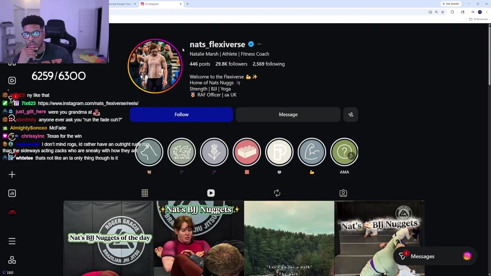Open the 446 posts count
Screen dimensions: 491x276
200,64
